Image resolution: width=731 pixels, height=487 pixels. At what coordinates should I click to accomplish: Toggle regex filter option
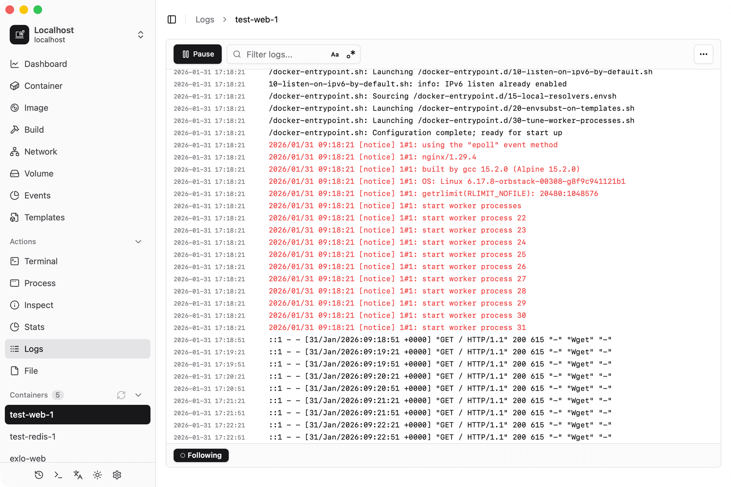351,54
